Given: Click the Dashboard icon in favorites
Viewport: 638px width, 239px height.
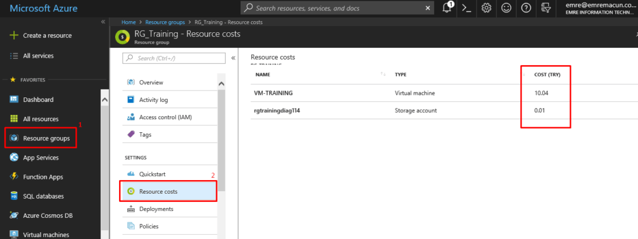Looking at the screenshot, I should tap(14, 99).
